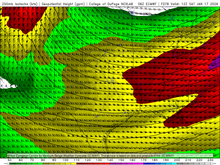Screen dimensions: 220x165
Task: Click the 'F078 Valid: 12Z SAT JAN 17 2026' text
Action: 189,4
